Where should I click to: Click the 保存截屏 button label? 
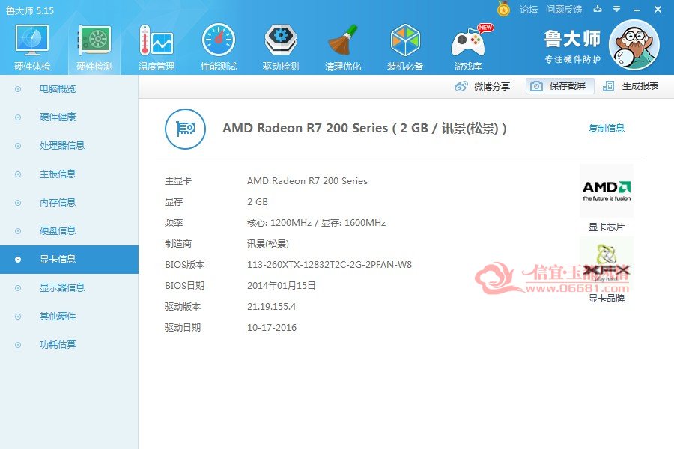(568, 86)
